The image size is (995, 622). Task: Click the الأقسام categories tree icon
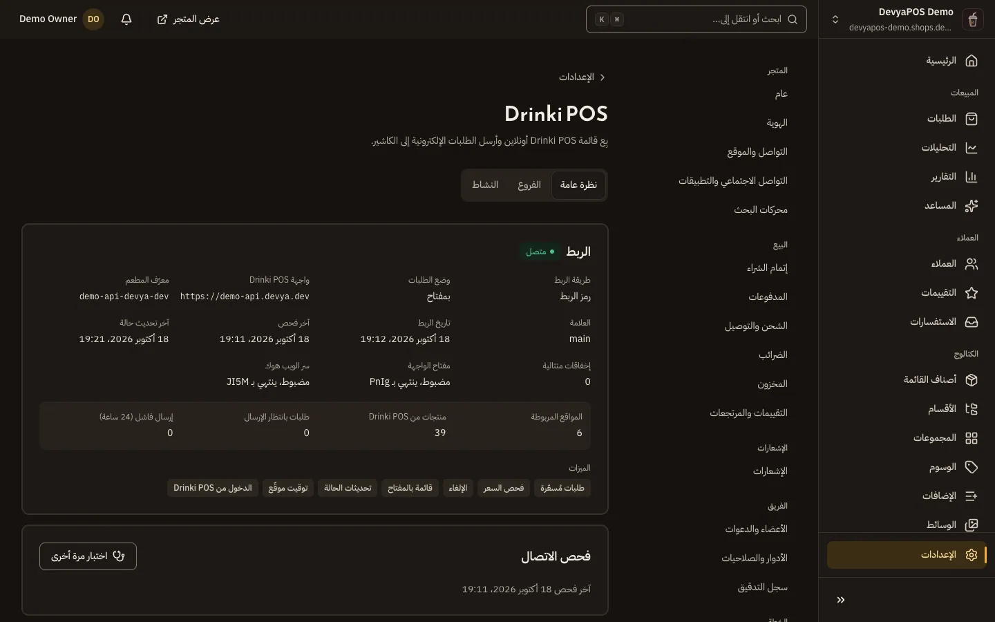pos(971,409)
